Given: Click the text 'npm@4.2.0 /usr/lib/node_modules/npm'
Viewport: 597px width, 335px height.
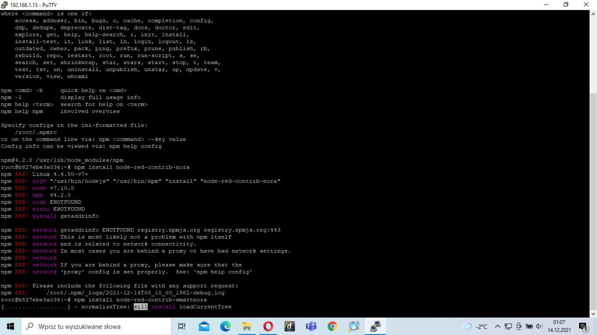Looking at the screenshot, I should pyautogui.click(x=62, y=160).
